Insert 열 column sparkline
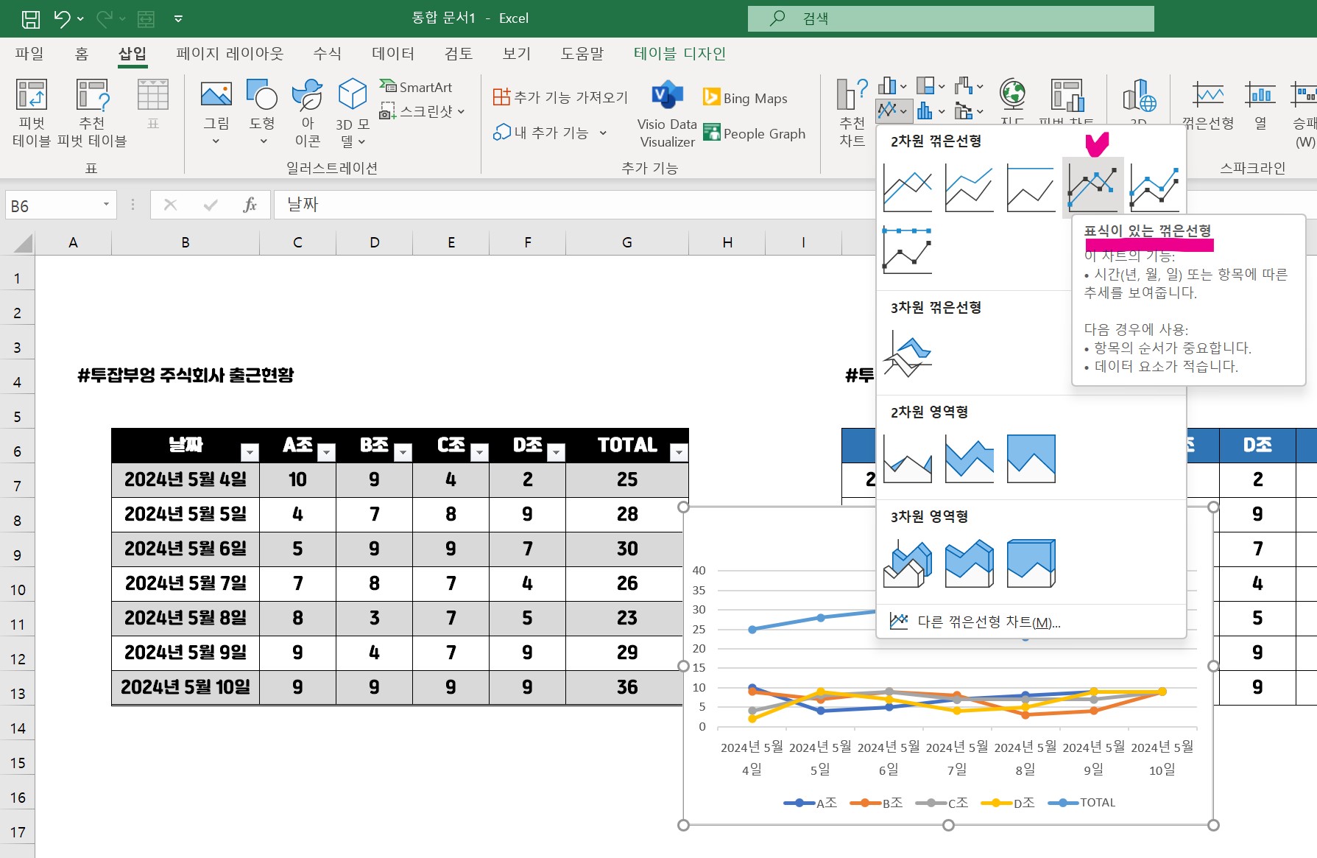 1260,107
